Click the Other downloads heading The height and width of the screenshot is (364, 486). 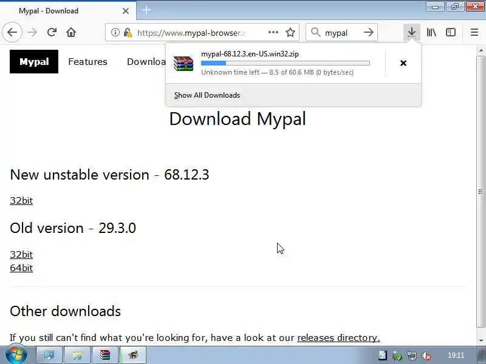tap(65, 311)
